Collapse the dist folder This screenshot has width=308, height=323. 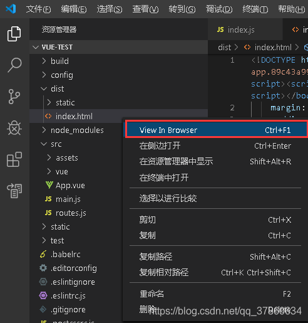[x=44, y=88]
